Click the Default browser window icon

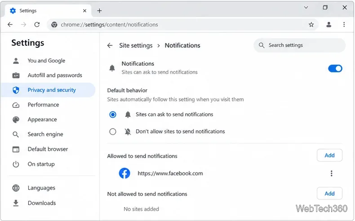pos(16,149)
